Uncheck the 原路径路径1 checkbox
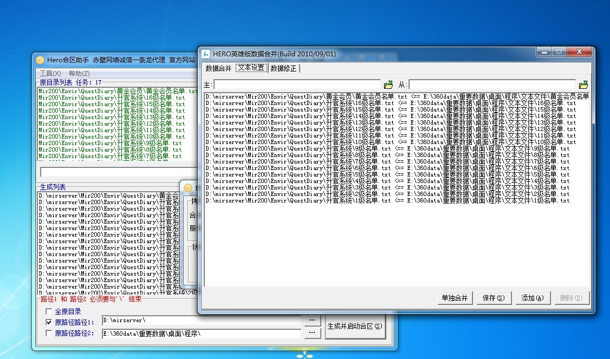The image size is (610, 359). point(49,322)
